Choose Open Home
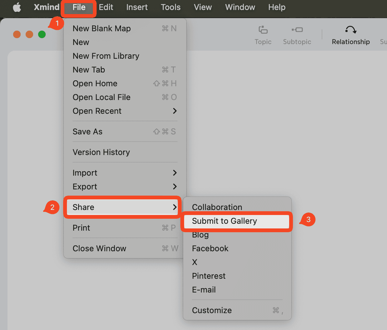This screenshot has height=330, width=387. point(125,83)
